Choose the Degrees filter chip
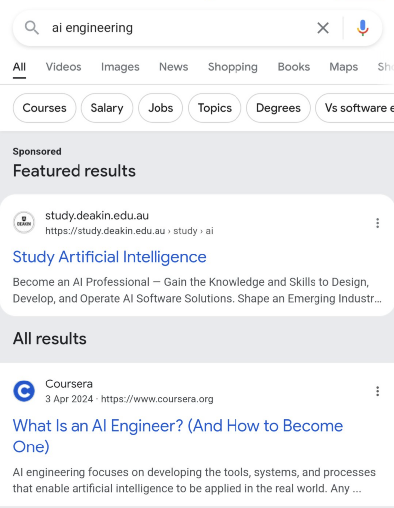 click(278, 108)
